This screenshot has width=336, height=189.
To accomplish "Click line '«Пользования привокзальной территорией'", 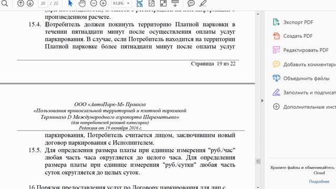I will coord(110,111).
